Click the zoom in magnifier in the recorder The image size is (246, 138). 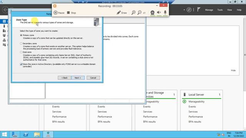coord(133,13)
